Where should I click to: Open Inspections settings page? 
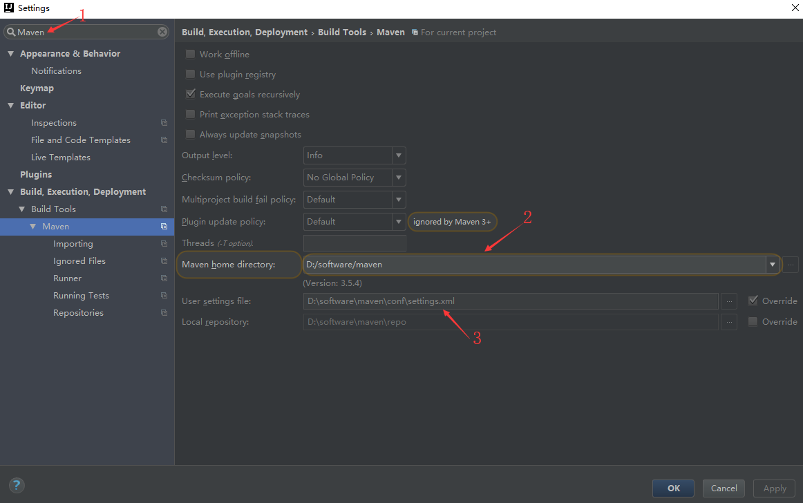54,123
